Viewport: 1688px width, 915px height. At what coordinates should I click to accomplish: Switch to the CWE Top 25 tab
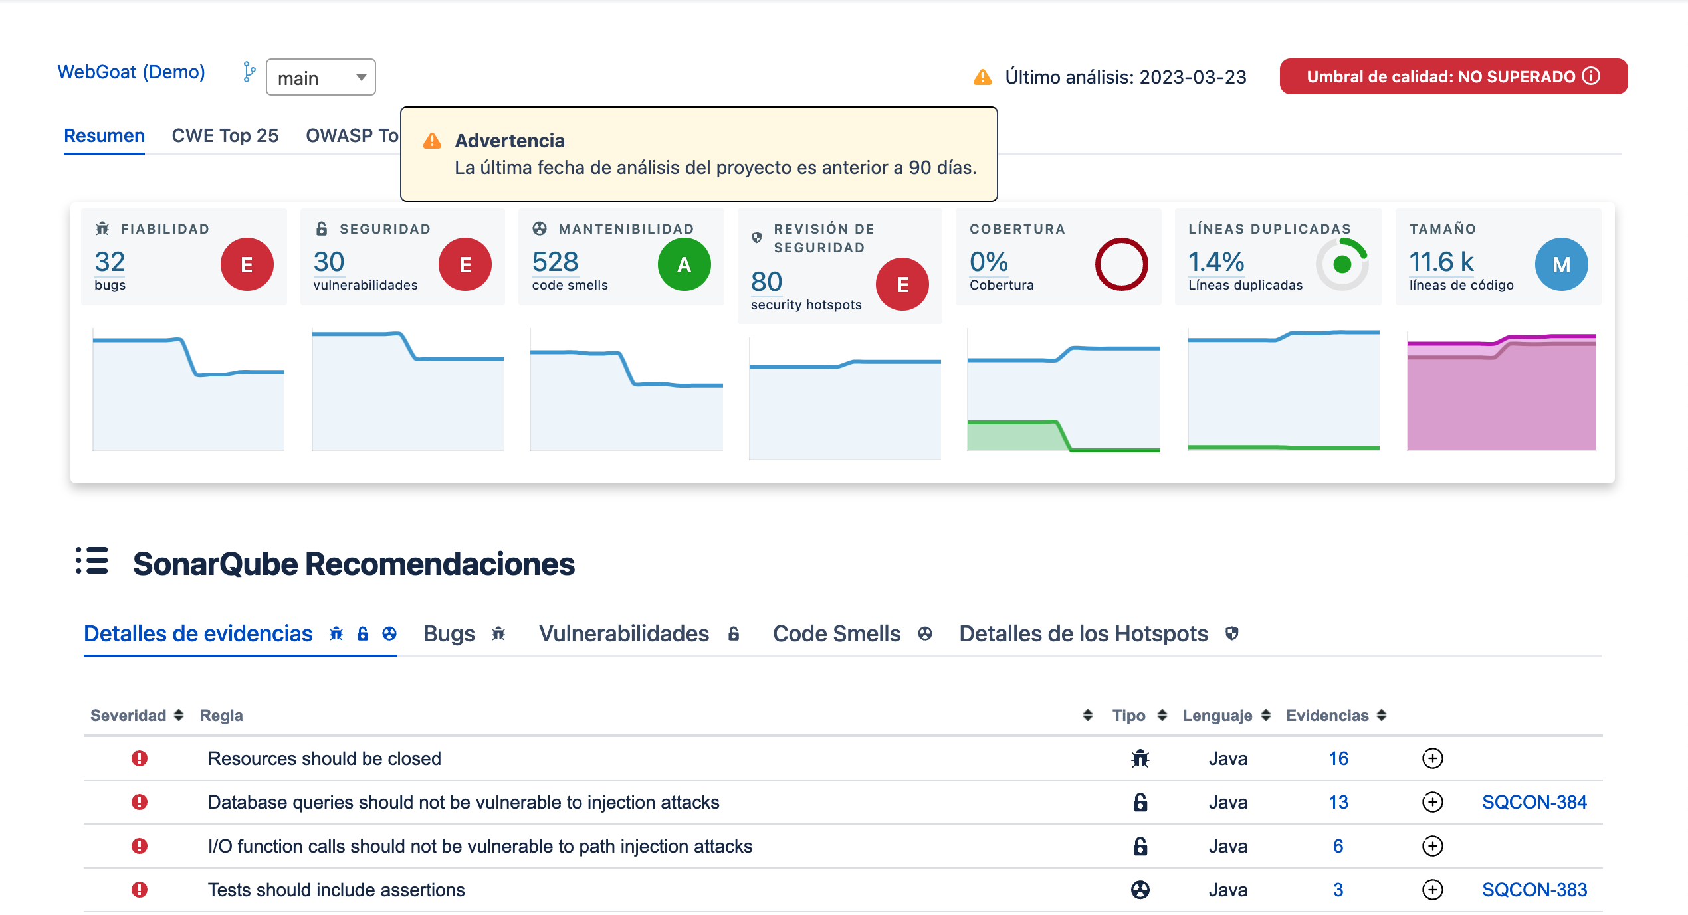tap(225, 135)
